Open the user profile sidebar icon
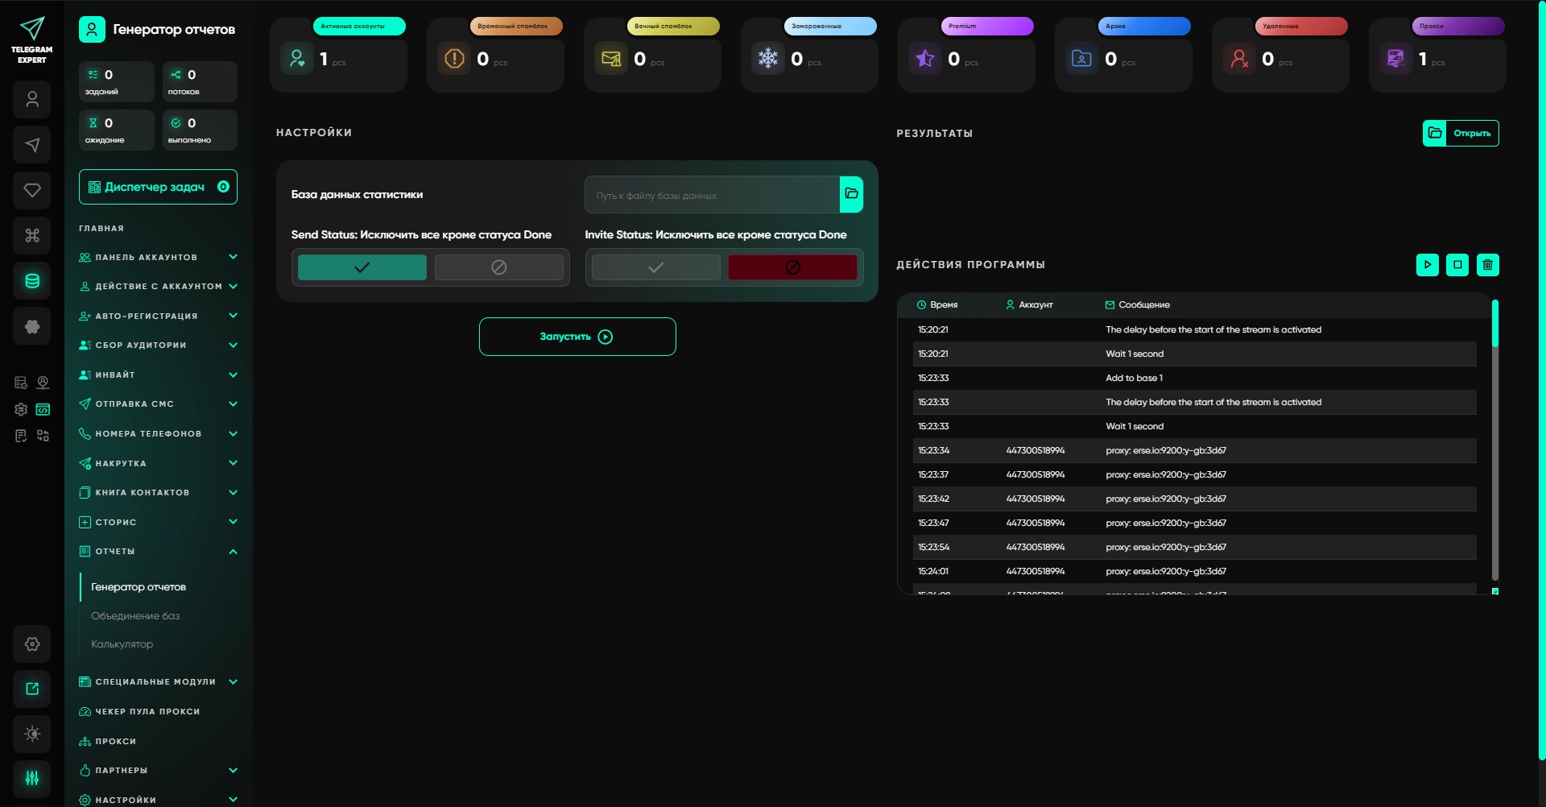The height and width of the screenshot is (807, 1546). [32, 100]
